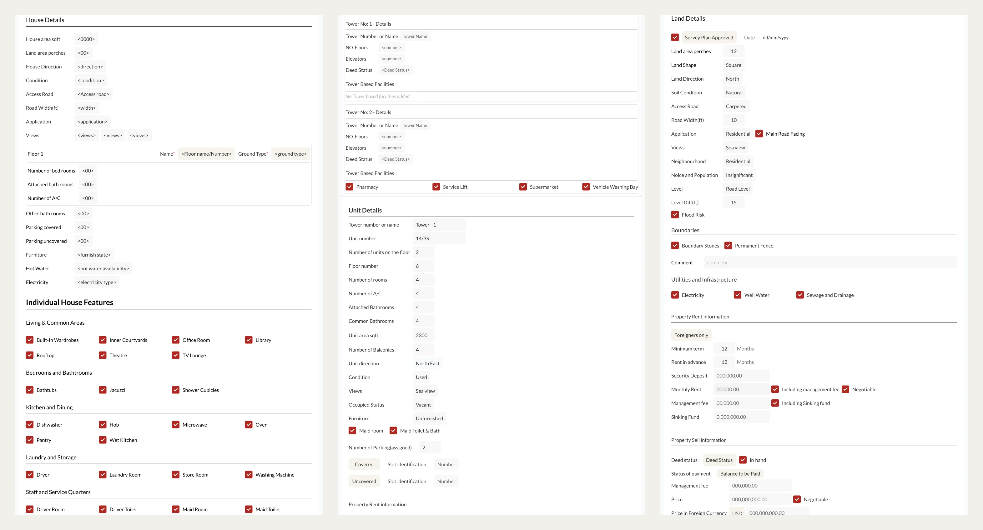The width and height of the screenshot is (983, 530).
Task: Toggle the Supermarket facility checkbox
Action: [523, 187]
